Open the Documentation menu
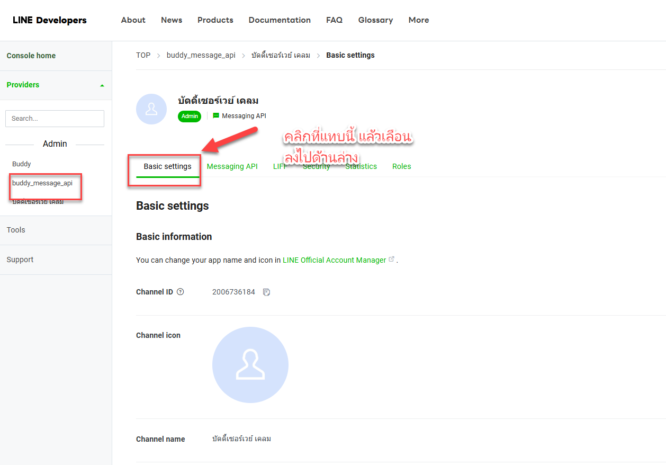 (x=280, y=20)
